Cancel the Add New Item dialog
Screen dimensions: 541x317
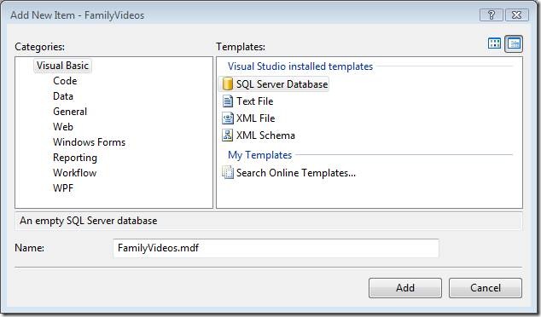point(485,288)
